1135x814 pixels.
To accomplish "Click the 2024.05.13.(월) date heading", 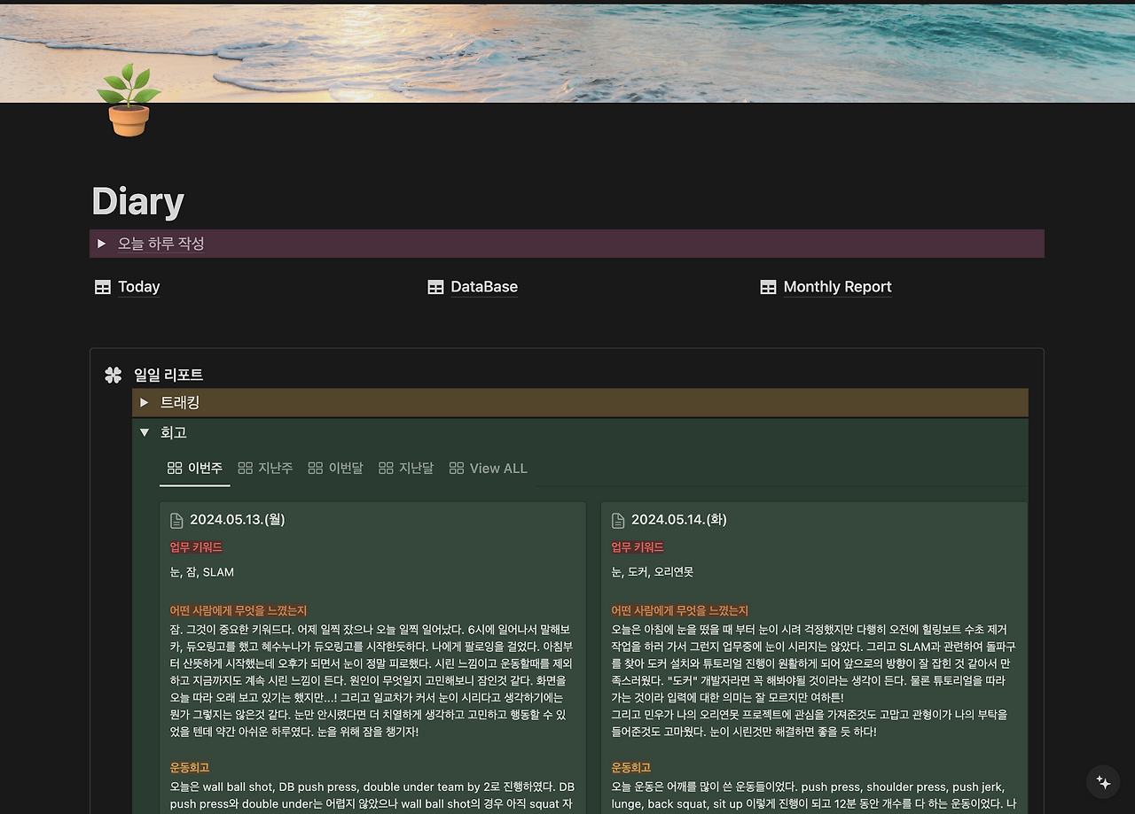I will click(x=236, y=520).
